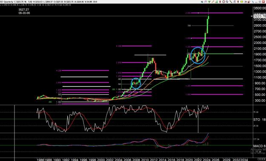This screenshot has width=266, height=161.
Task: Click the 2026 year label on the time axis
Action: 215,160
